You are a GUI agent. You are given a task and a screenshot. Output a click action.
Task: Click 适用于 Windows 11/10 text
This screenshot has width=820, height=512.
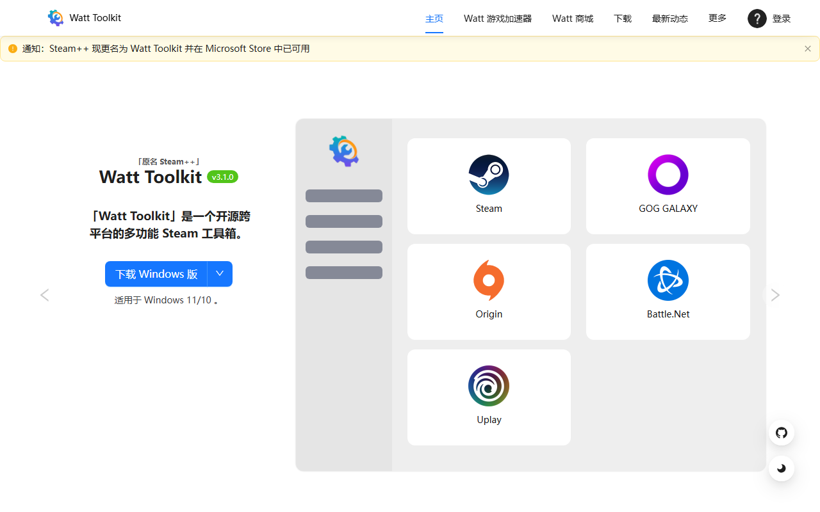[x=168, y=300]
